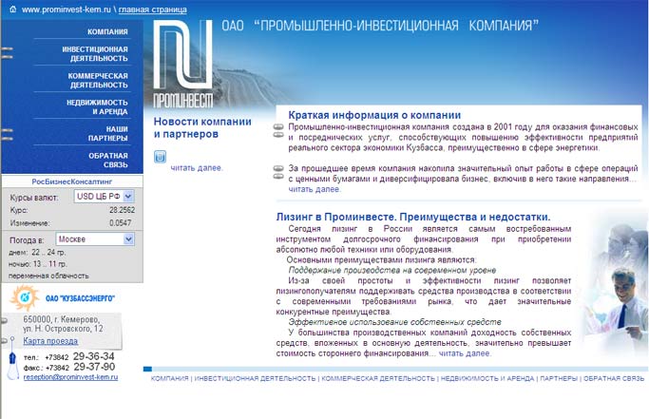Image resolution: width=649 pixels, height=419 pixels.
Task: Open НАШИ ПАРТНЕРЫ sidebar menu item
Action: click(x=107, y=134)
